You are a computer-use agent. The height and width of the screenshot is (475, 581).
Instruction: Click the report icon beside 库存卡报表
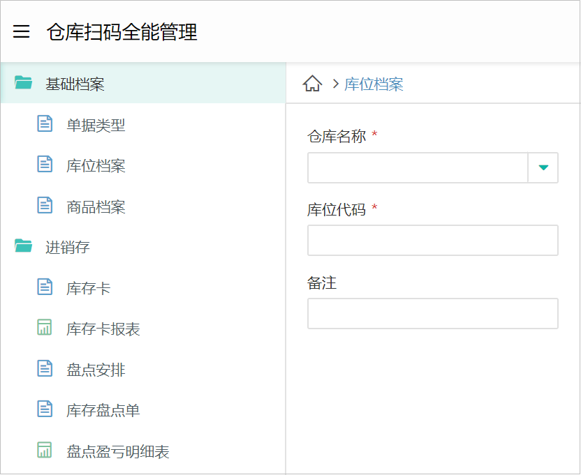tap(45, 328)
